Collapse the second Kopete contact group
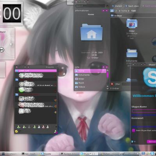 [x=36, y=80]
